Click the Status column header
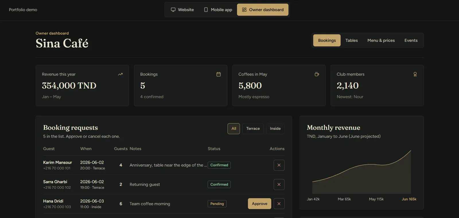Image resolution: width=459 pixels, height=218 pixels. 214,149
